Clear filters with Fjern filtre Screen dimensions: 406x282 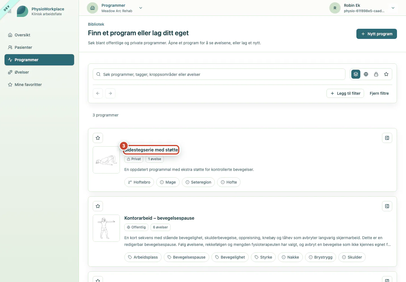[x=379, y=93]
